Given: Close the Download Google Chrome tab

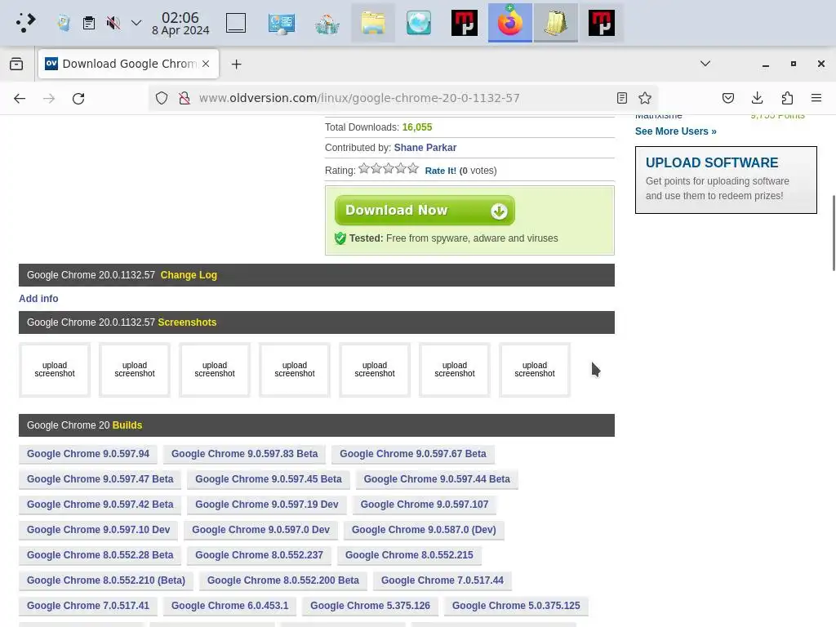Looking at the screenshot, I should [206, 64].
